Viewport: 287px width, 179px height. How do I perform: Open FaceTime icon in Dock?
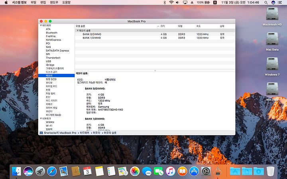click(159, 171)
